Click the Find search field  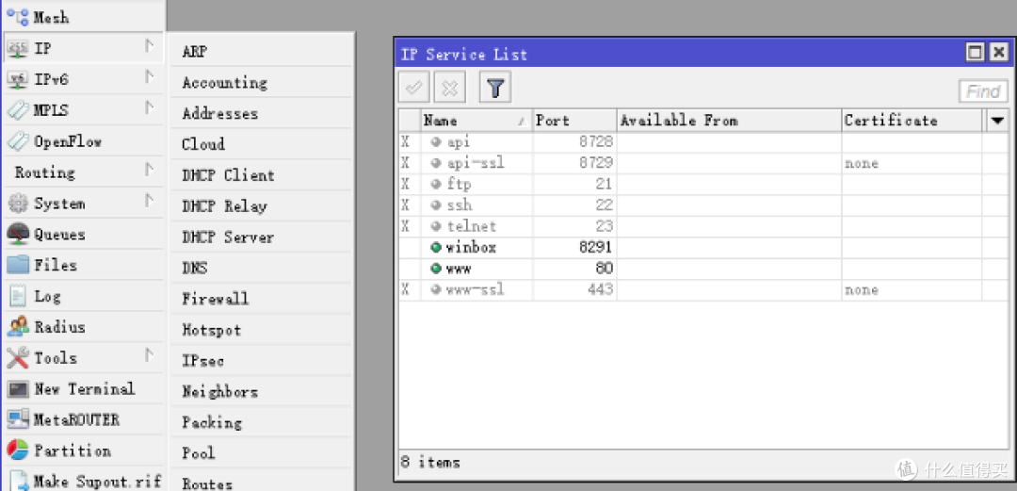[982, 91]
